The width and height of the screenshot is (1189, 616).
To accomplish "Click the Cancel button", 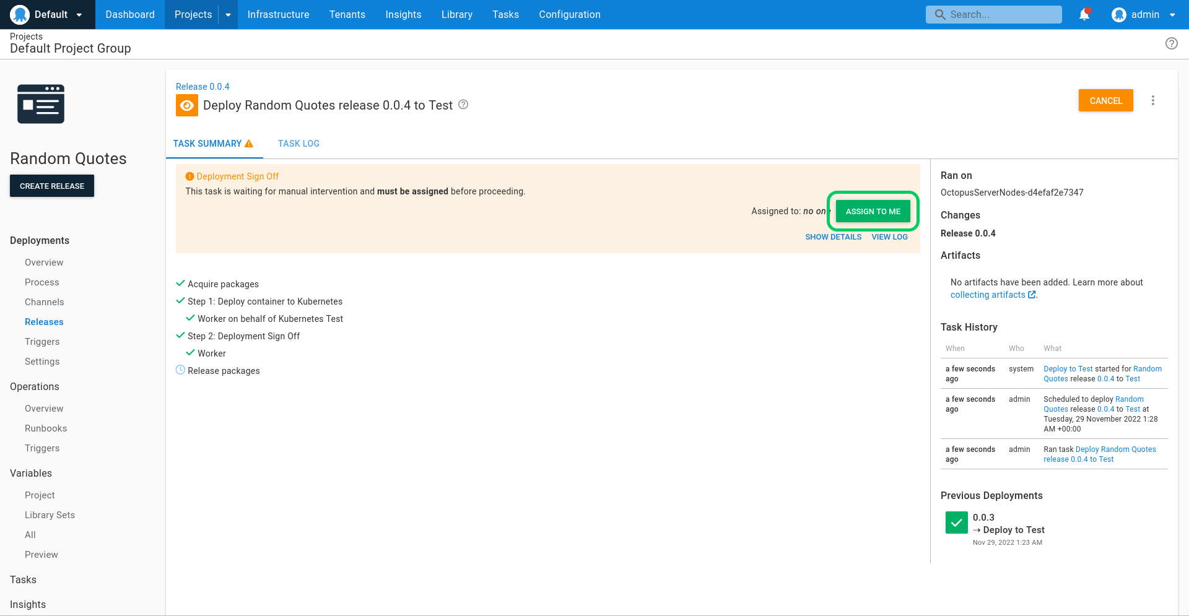I will [1105, 100].
